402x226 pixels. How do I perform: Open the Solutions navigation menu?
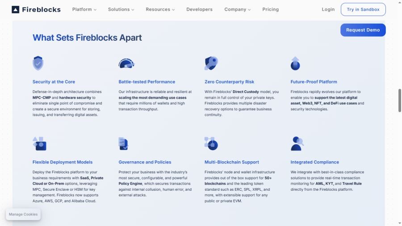click(121, 9)
